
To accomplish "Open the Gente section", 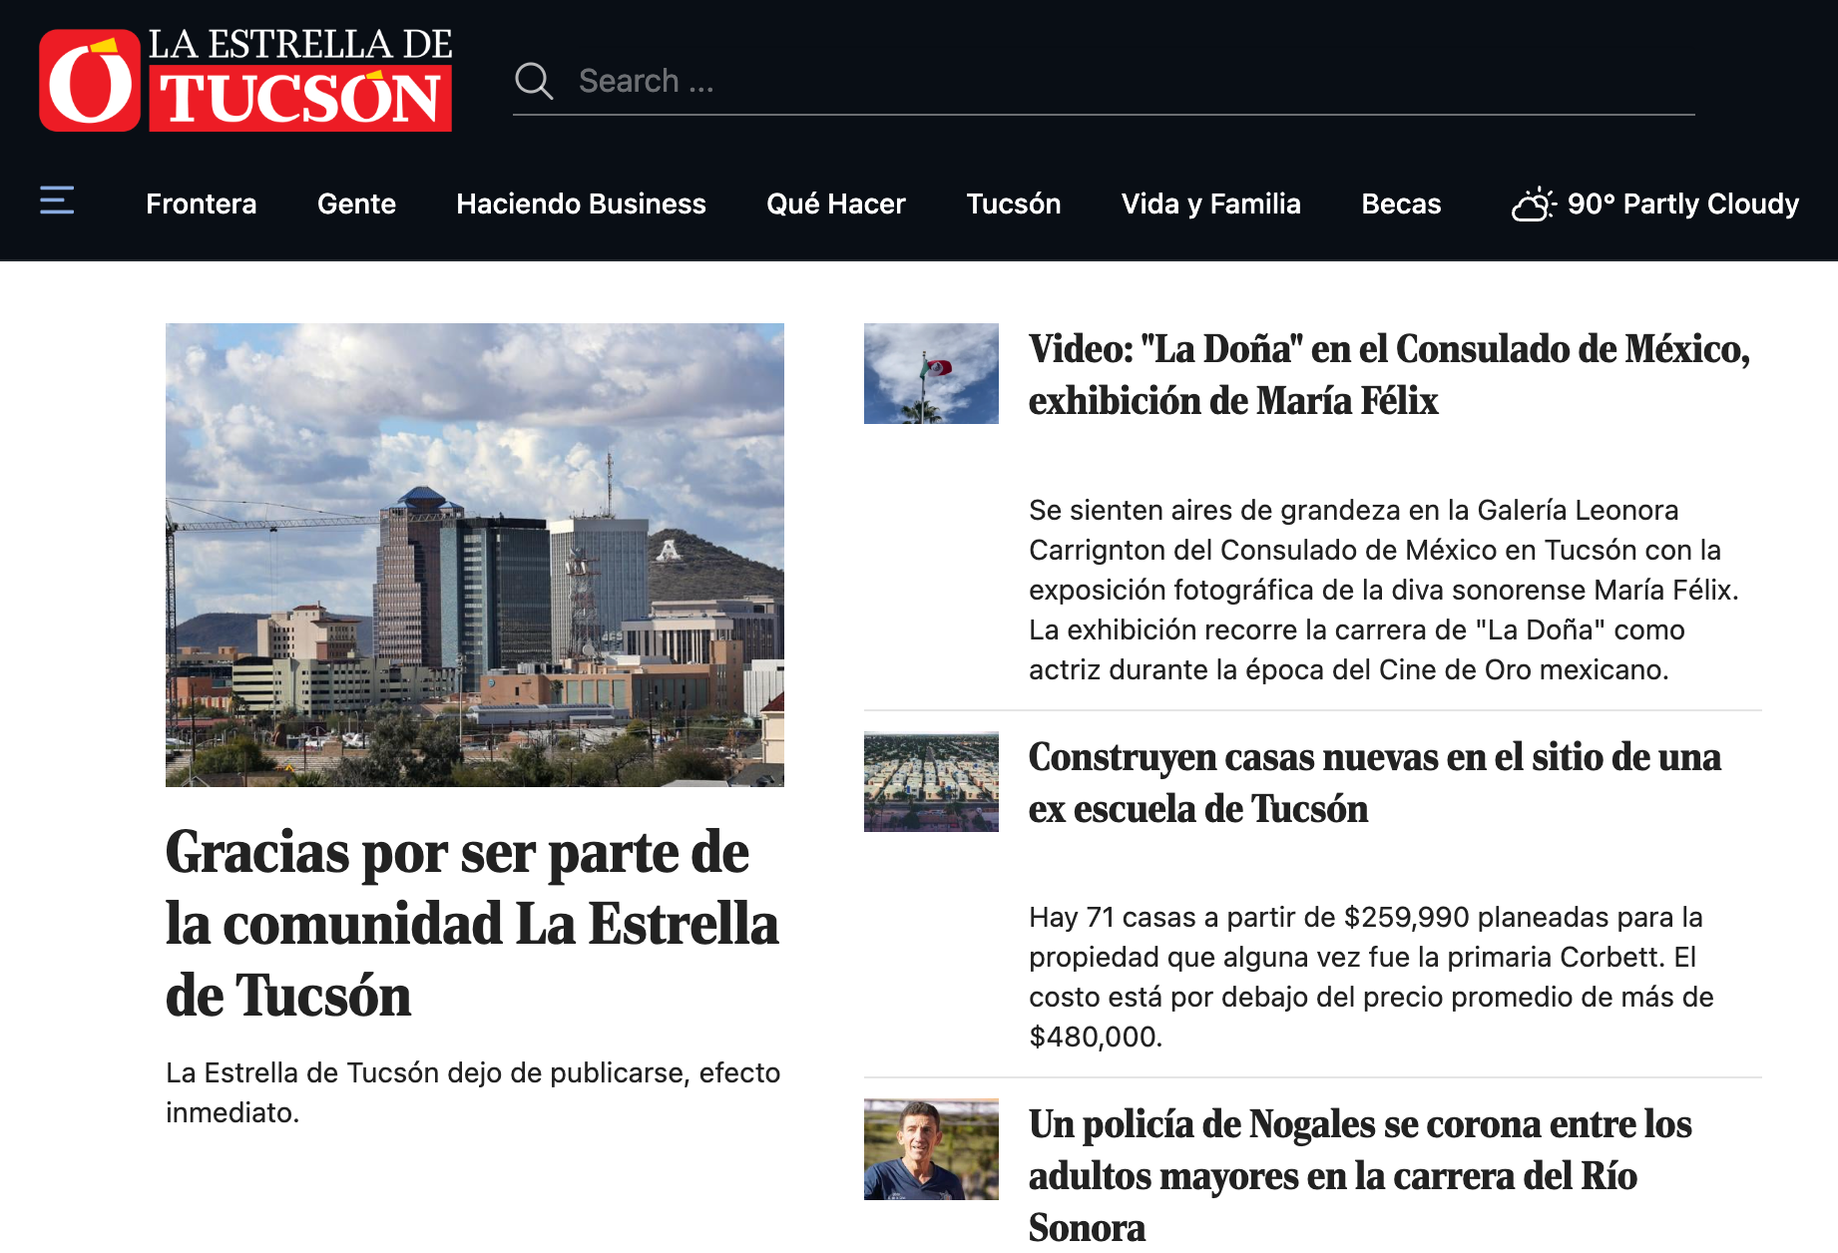I will pyautogui.click(x=356, y=204).
